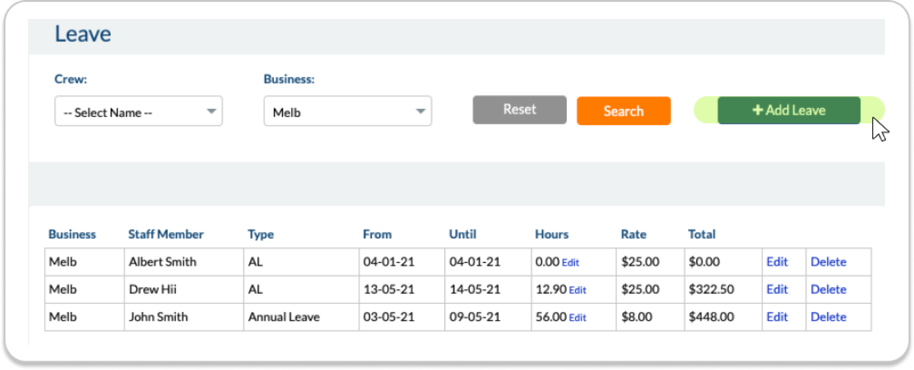The image size is (914, 370).
Task: Click the Type column header
Action: click(261, 234)
